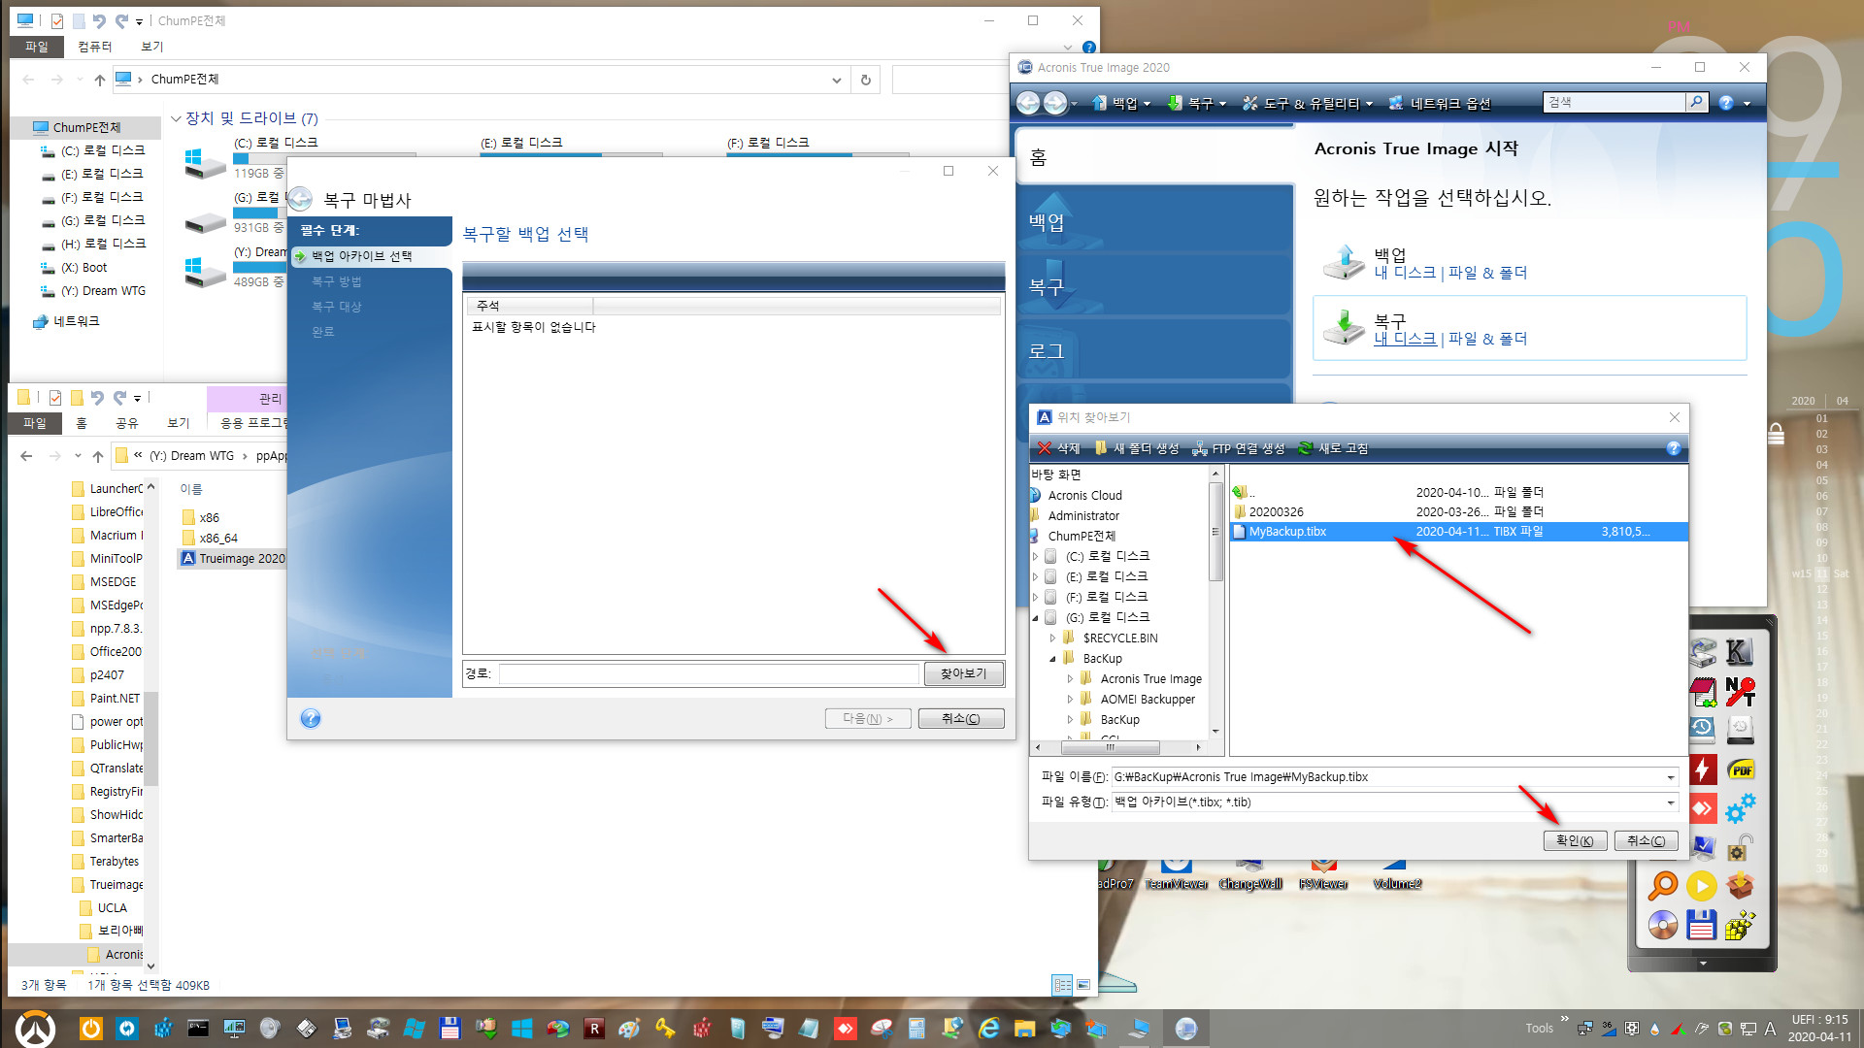Select the 복구 sidebar tab in Acronis
The image size is (1864, 1048).
coord(1155,286)
